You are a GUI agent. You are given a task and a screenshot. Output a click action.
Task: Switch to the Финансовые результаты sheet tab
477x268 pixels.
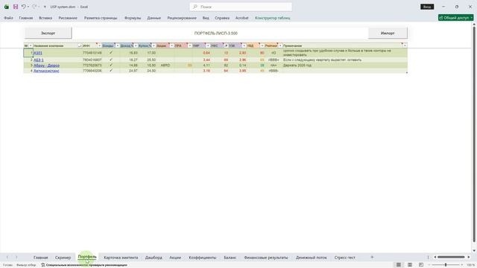pos(266,258)
